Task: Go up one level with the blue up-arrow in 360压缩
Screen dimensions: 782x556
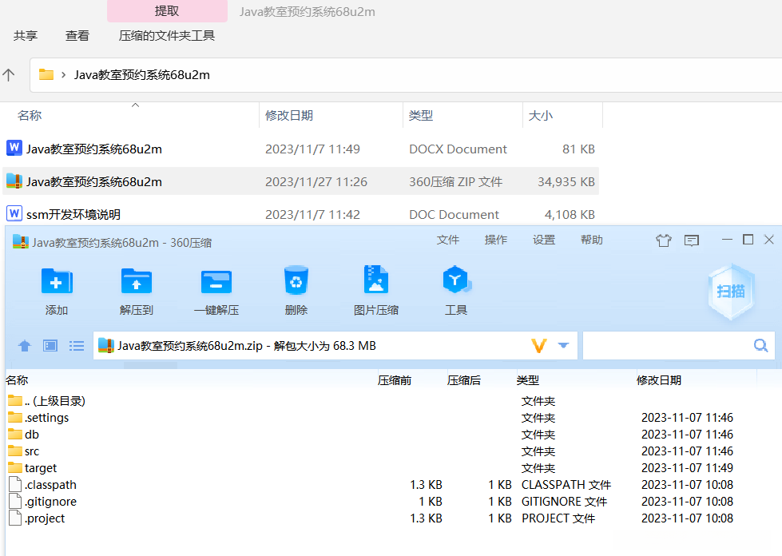Action: pos(25,346)
